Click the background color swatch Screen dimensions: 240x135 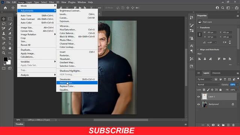click(x=9, y=63)
